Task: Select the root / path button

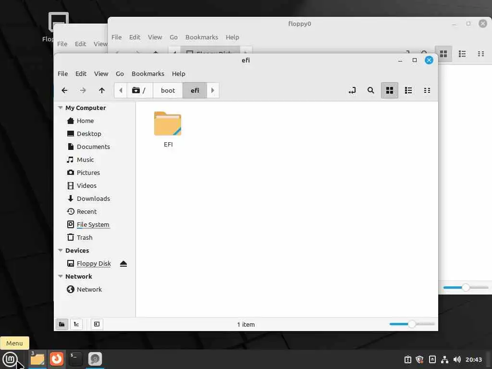Action: [140, 90]
